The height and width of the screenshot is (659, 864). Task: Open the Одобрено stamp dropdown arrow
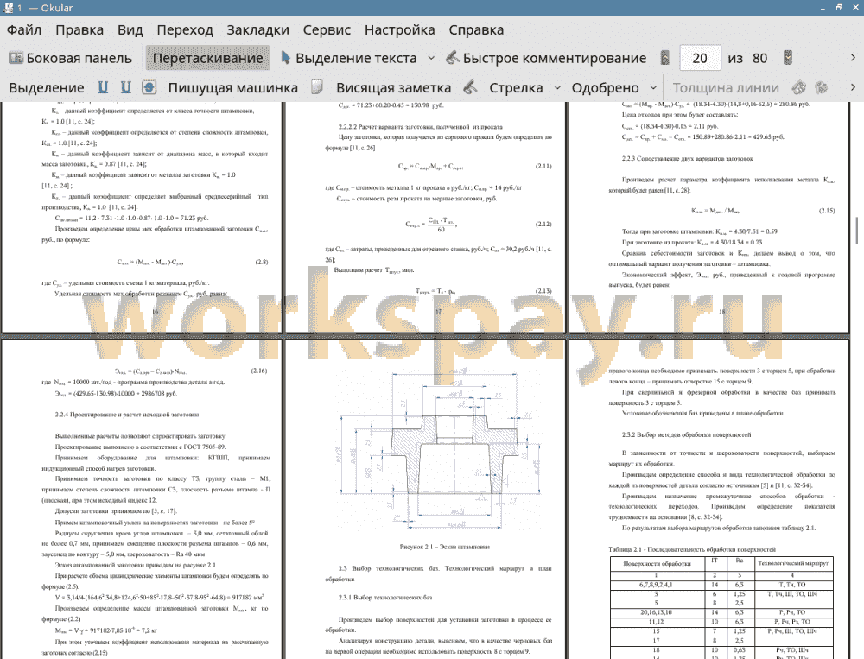coord(653,87)
